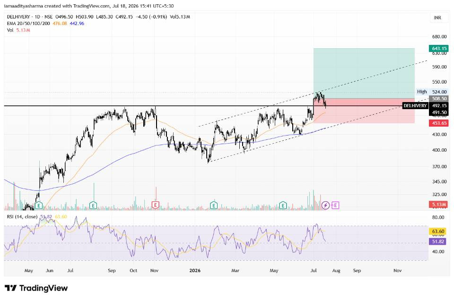454x300 pixels.
Task: Click the 325.00 price axis label
Action: 439,194
